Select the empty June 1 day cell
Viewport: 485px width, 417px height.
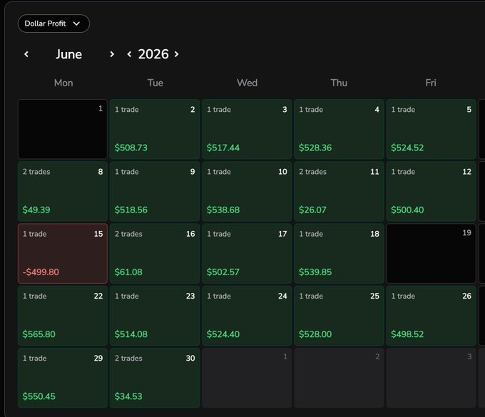tap(63, 129)
